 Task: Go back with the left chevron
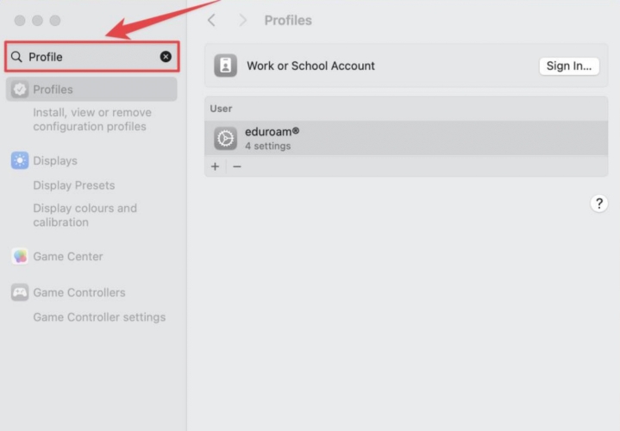coord(212,20)
